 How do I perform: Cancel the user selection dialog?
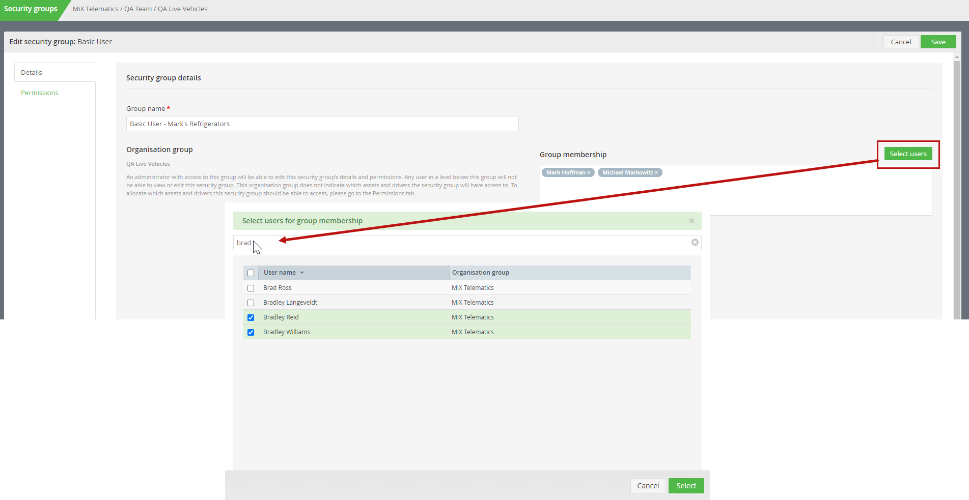tap(648, 486)
